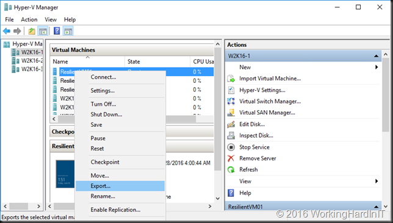Click the Stop Service icon
393x223 pixels.
231,147
